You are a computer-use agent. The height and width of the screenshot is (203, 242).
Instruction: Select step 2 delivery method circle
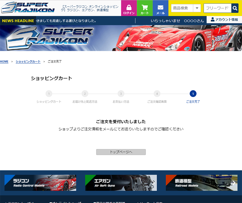tap(85, 94)
